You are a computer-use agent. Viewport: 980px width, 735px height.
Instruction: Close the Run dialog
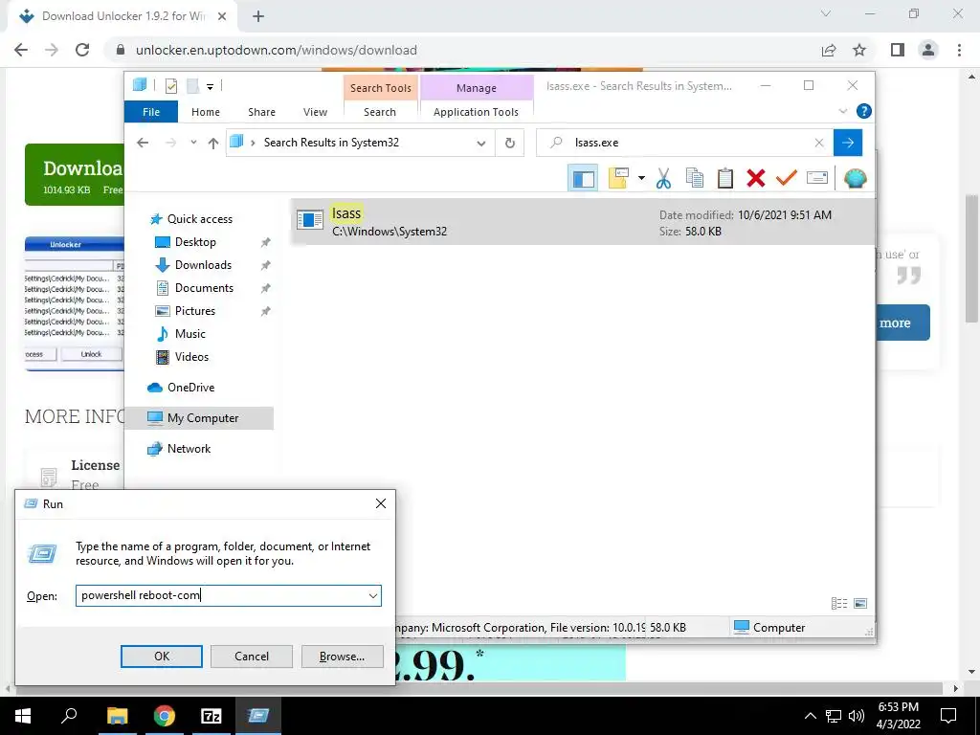(381, 503)
